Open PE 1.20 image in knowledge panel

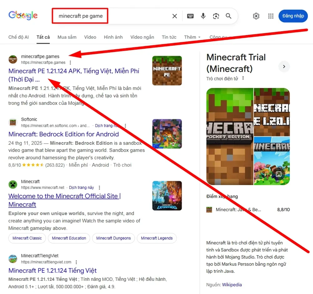click(x=272, y=112)
